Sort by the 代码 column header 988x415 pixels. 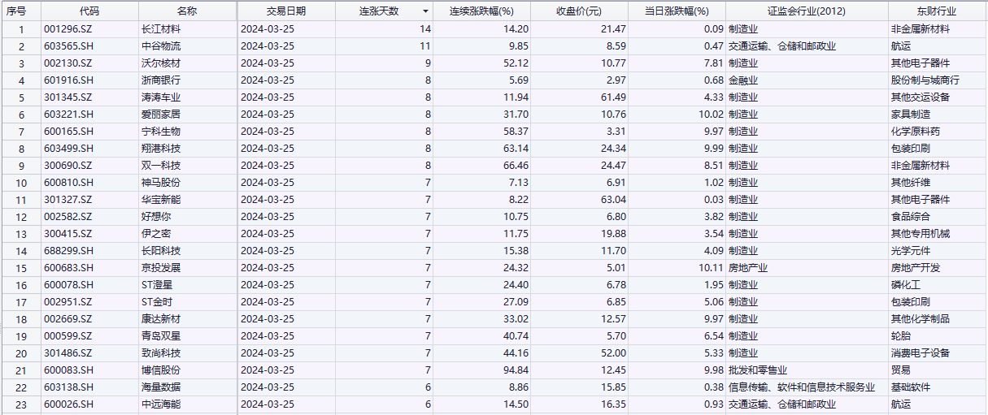tap(90, 11)
